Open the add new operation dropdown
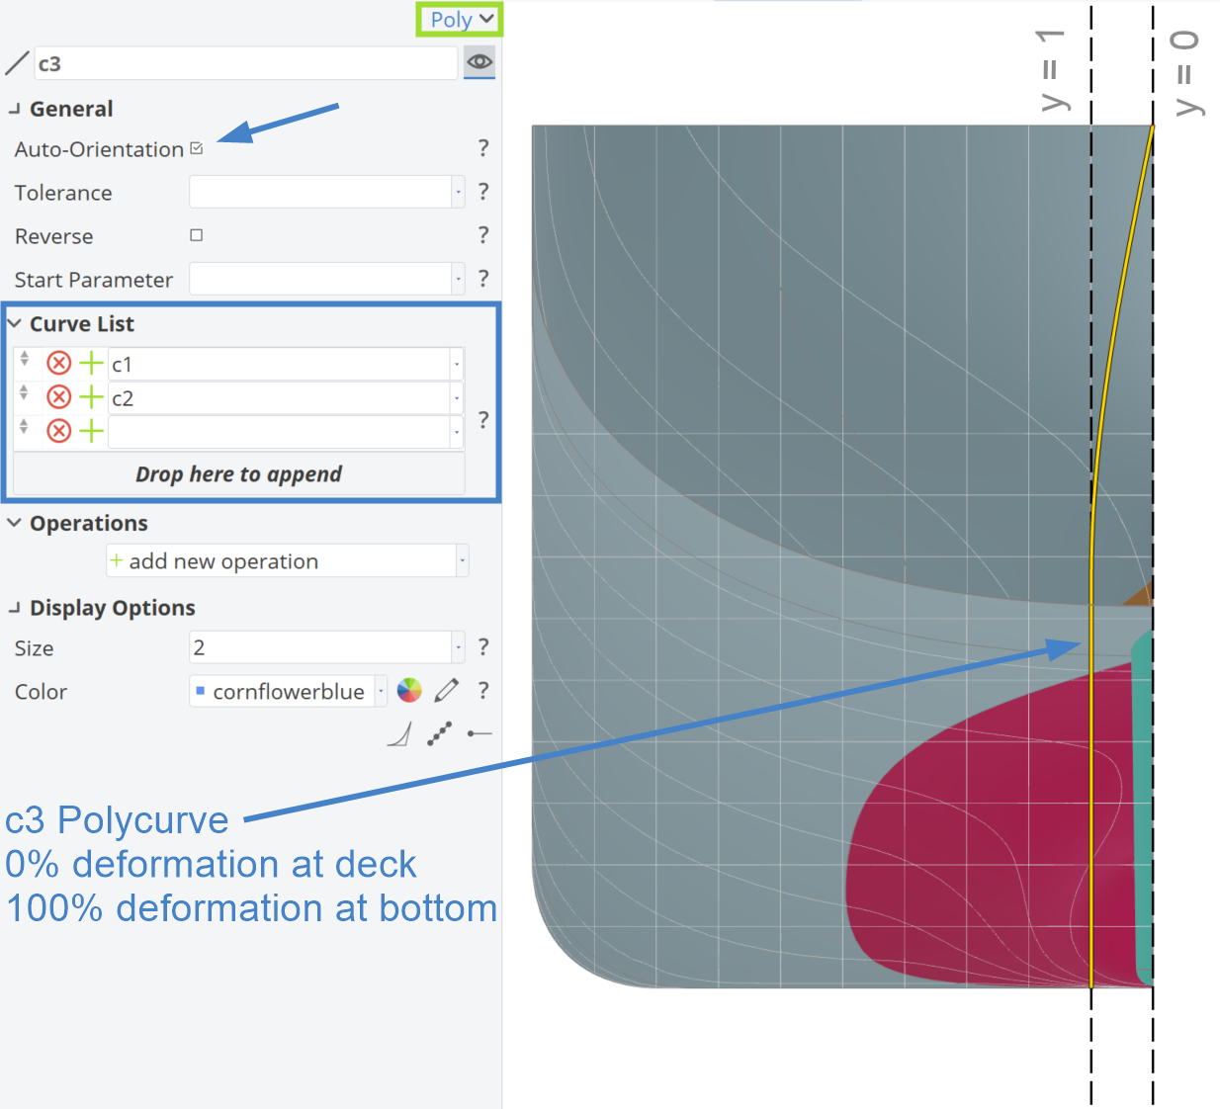 click(462, 560)
